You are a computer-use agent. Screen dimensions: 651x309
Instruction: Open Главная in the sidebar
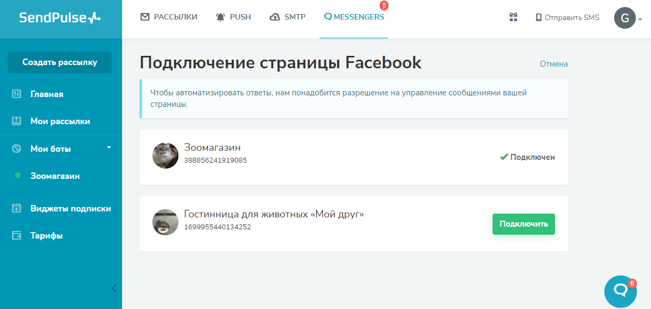pos(47,94)
